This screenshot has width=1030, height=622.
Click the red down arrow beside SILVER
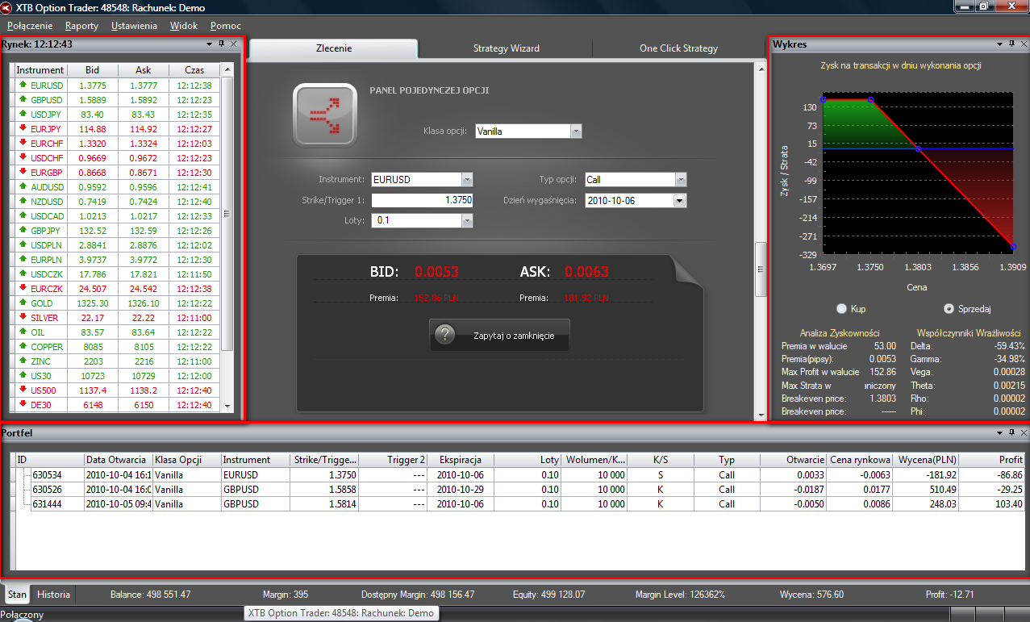tap(23, 317)
